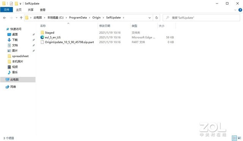
Task: Click the Help question mark icon
Action: 240,10
